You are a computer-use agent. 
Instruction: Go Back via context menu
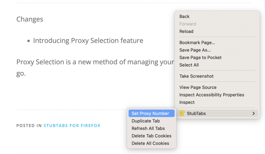[185, 16]
